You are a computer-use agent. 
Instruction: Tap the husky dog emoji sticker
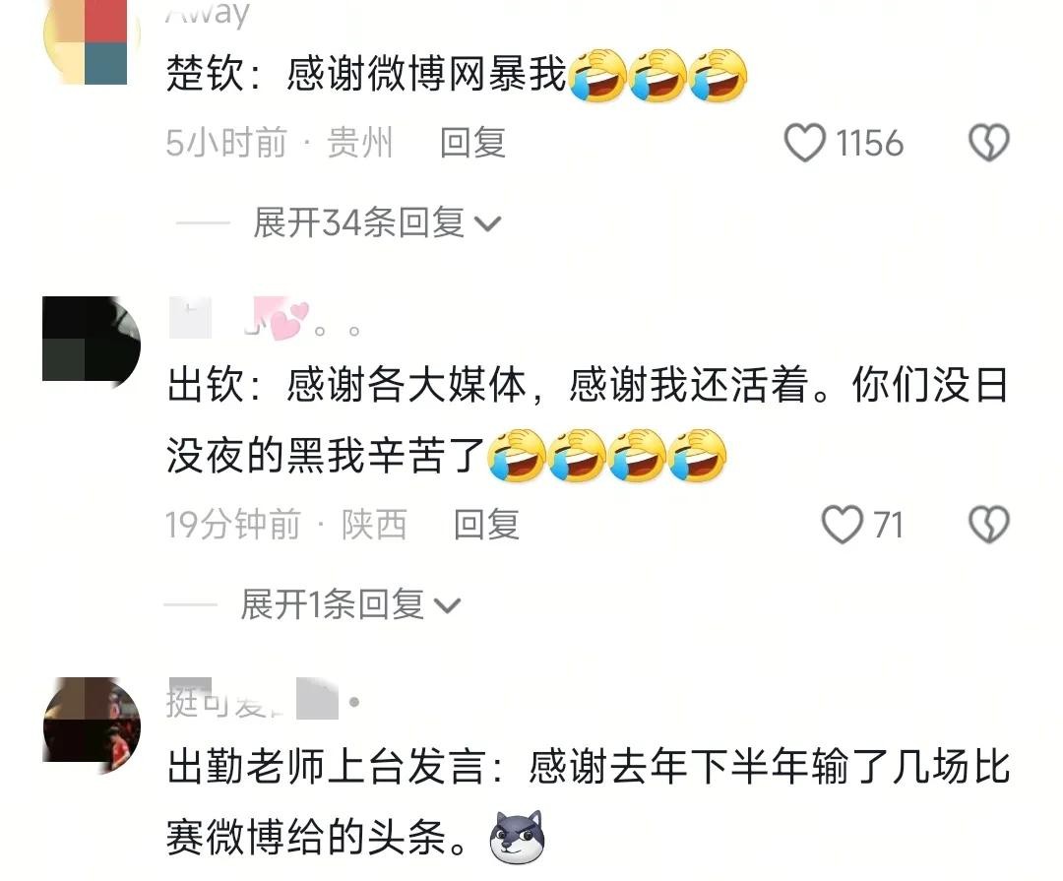518,838
